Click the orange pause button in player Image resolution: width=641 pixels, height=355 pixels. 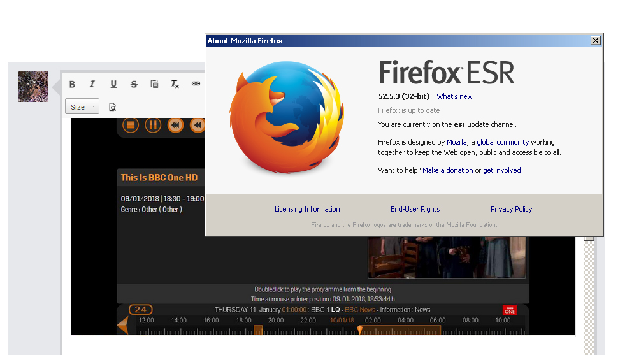pos(153,125)
